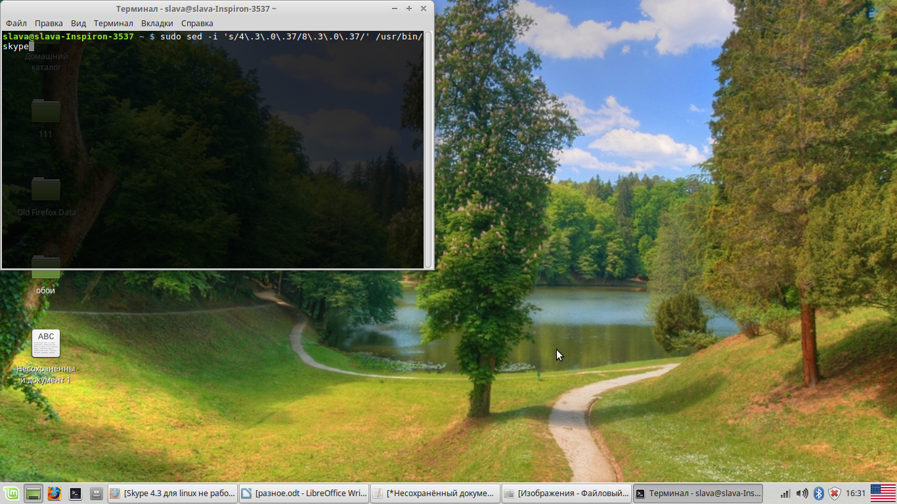This screenshot has width=897, height=504.
Task: Open the network signal tray icon
Action: 785,493
